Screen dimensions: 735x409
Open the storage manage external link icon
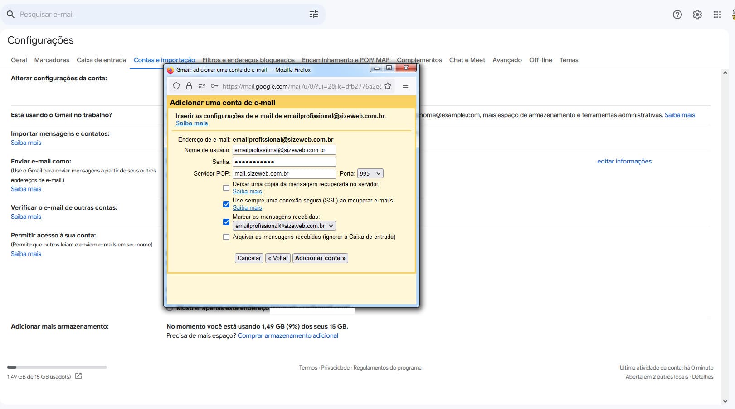click(x=78, y=376)
